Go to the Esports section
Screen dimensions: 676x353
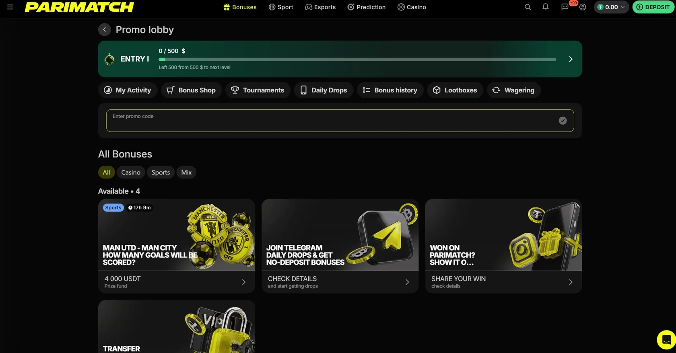pos(320,7)
